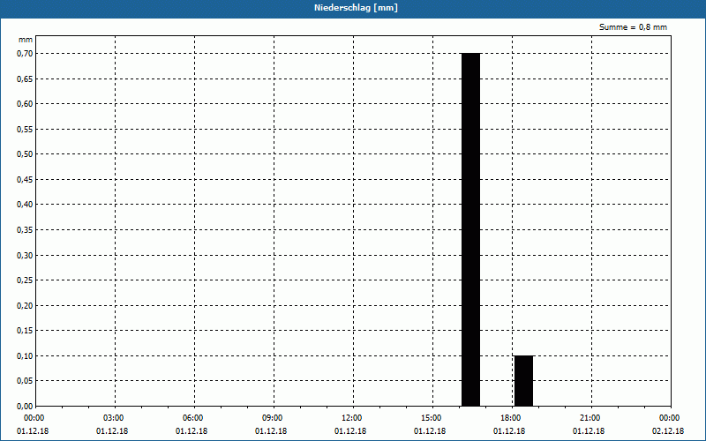Pick the 21:00 time axis label
The height and width of the screenshot is (441, 706).
click(x=590, y=418)
